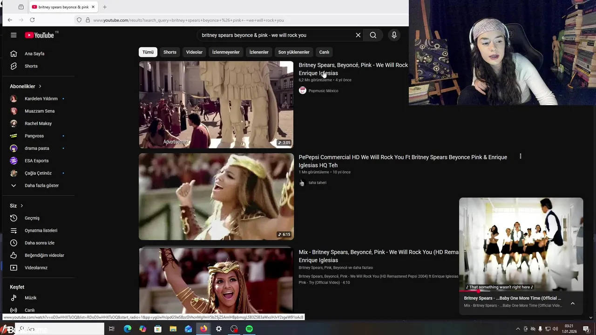Open Windows Task View in taskbar
596x335 pixels.
tap(112, 329)
